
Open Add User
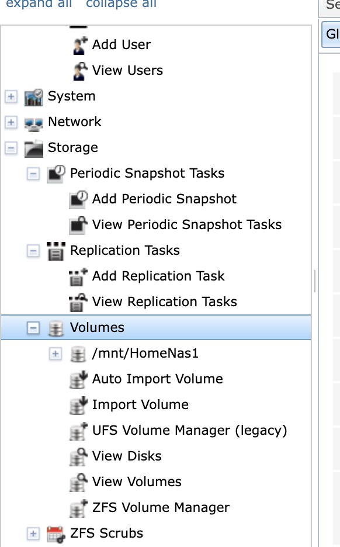[122, 44]
